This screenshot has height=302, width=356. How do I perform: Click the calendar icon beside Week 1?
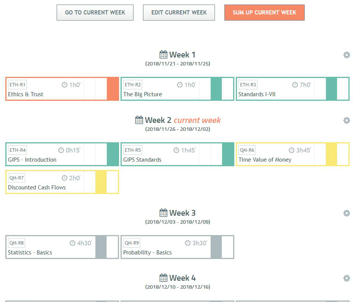164,54
